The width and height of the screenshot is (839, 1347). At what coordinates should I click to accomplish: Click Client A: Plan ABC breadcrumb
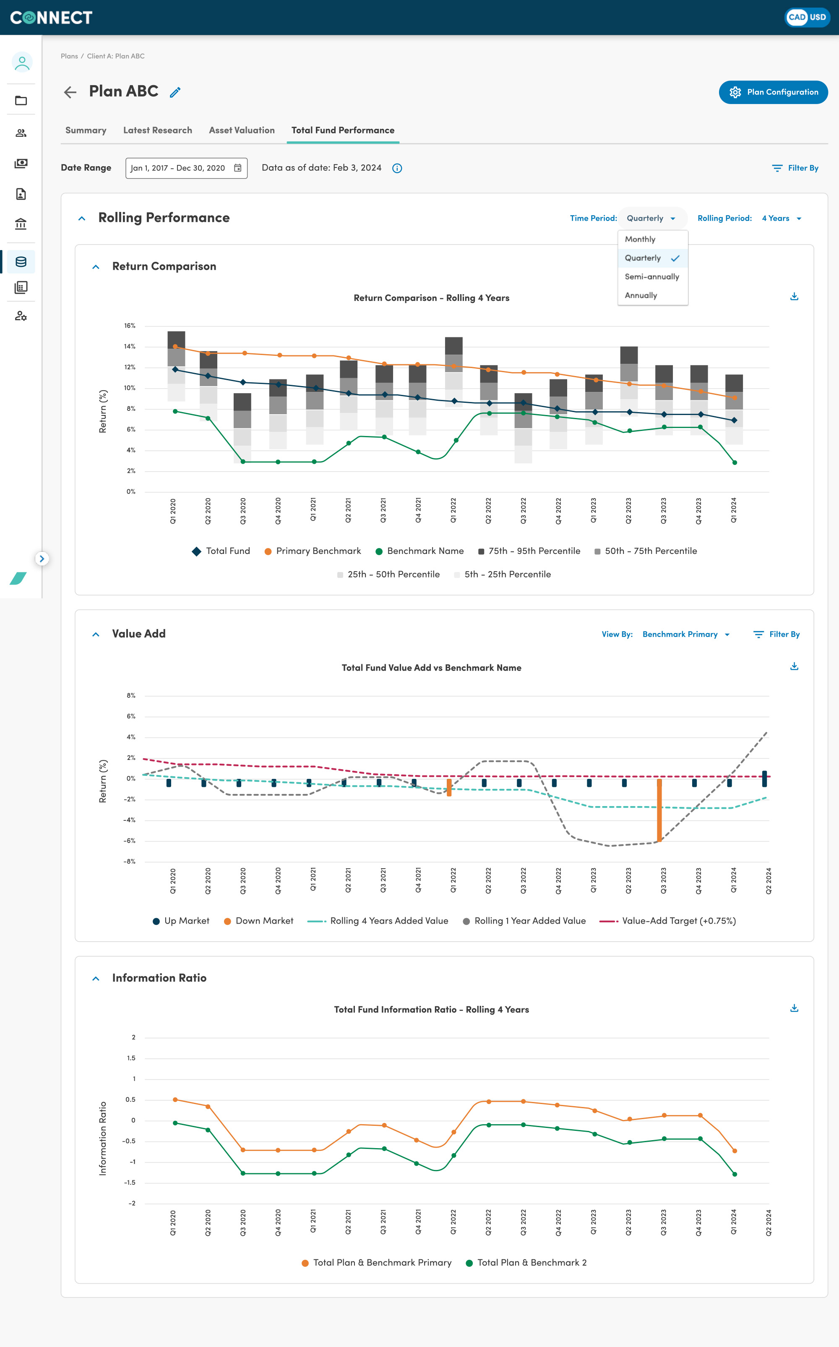point(115,56)
